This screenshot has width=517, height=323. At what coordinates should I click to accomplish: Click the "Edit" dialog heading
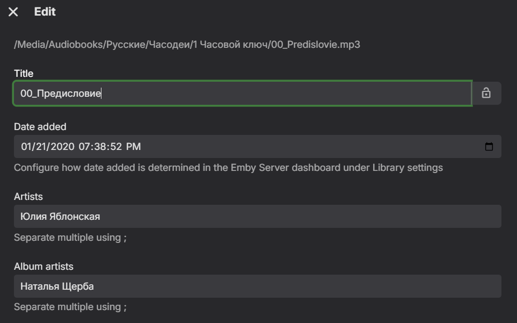[45, 12]
